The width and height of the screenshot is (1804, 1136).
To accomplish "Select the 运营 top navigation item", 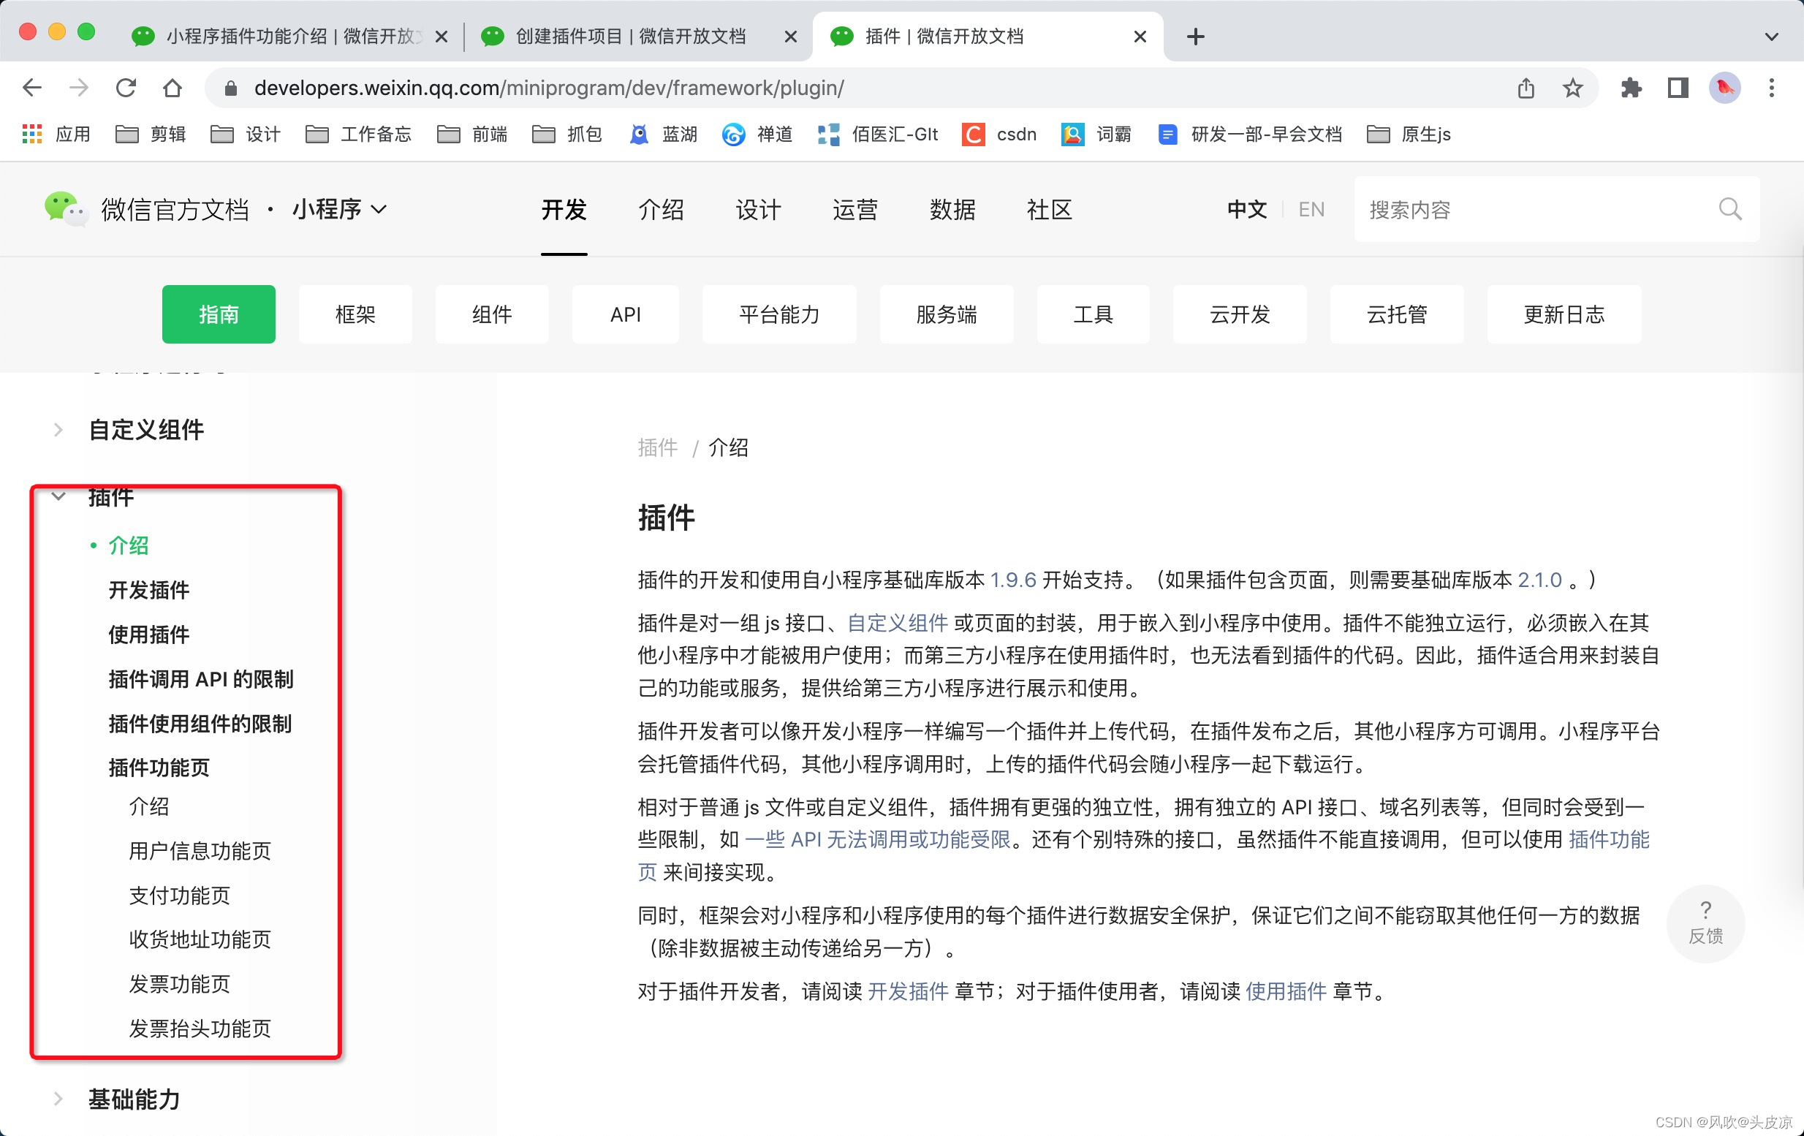I will point(854,209).
